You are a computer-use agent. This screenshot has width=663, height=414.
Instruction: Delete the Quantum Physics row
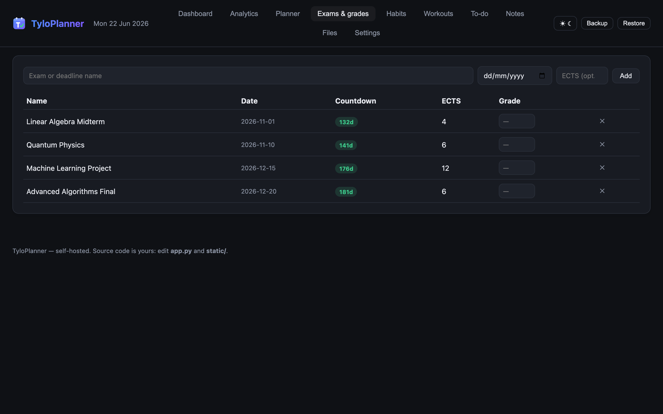pyautogui.click(x=602, y=144)
